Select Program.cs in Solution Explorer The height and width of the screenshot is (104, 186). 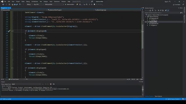point(154,25)
